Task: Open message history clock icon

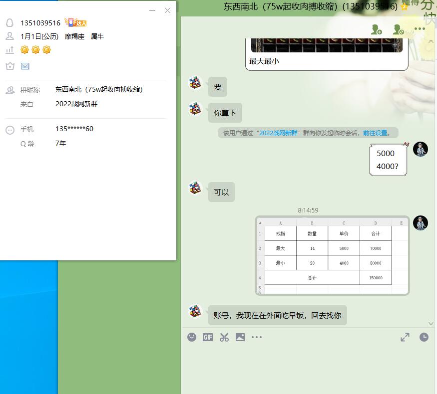Action: (x=424, y=337)
